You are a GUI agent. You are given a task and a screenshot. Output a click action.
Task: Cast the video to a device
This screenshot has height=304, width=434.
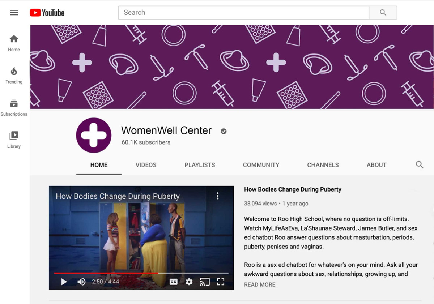click(205, 282)
